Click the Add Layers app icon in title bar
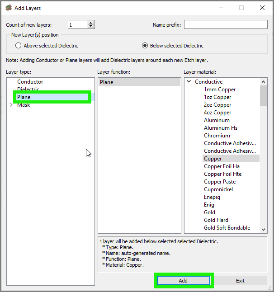Screen dimensions: 274x292 pyautogui.click(x=9, y=8)
